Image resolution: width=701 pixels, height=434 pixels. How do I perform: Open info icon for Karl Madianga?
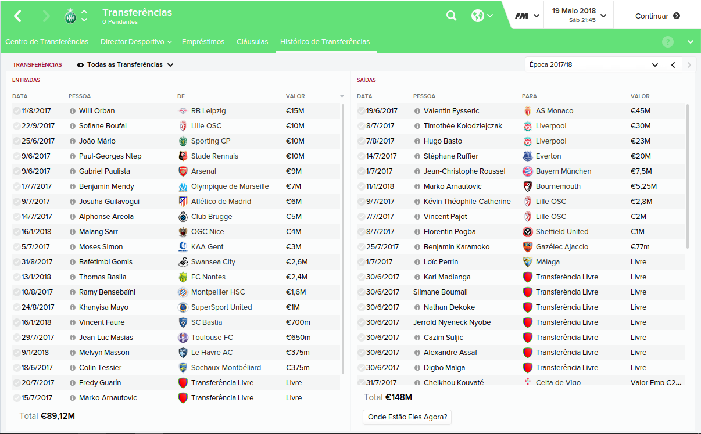point(417,277)
